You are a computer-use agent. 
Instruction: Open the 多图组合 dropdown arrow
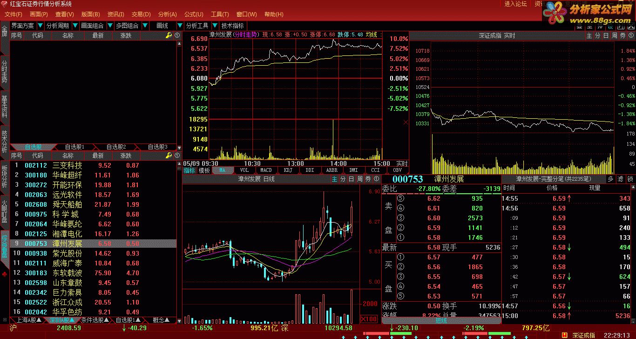coord(145,26)
